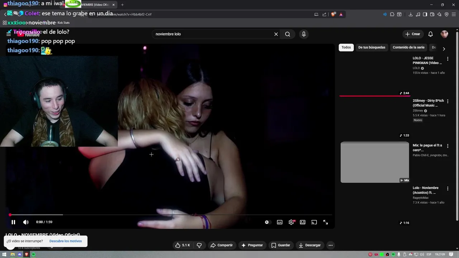The image size is (459, 258).
Task: Open the Leo AI sparkle icon
Action: click(439, 14)
